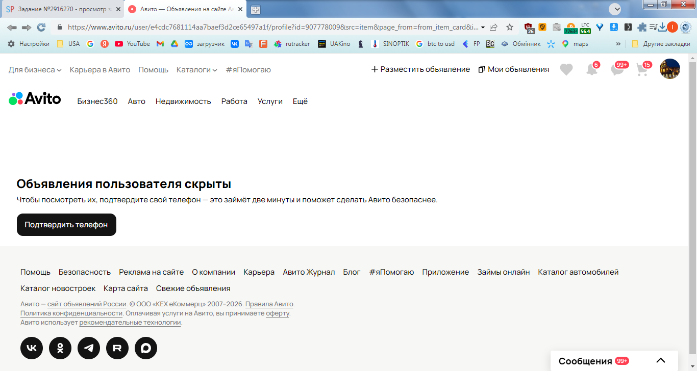Open address bar dropdown arrow

(x=483, y=27)
